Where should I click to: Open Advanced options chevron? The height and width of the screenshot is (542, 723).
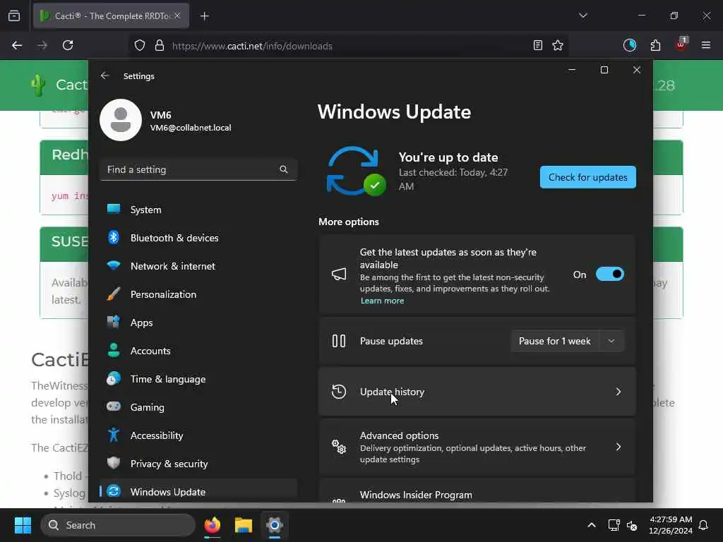tap(619, 447)
